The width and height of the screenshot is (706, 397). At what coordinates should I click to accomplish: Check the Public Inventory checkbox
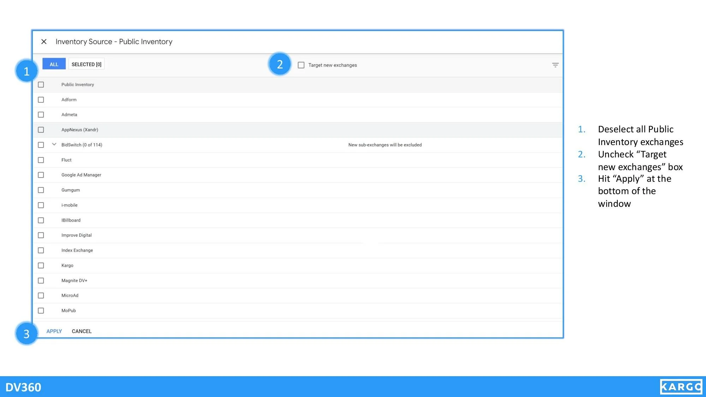pyautogui.click(x=41, y=84)
